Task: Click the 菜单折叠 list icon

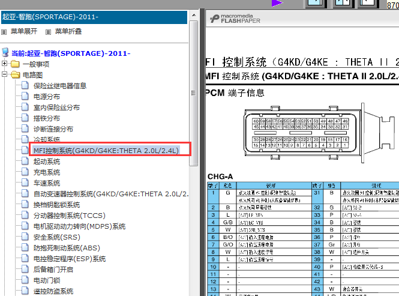Action: [48, 32]
